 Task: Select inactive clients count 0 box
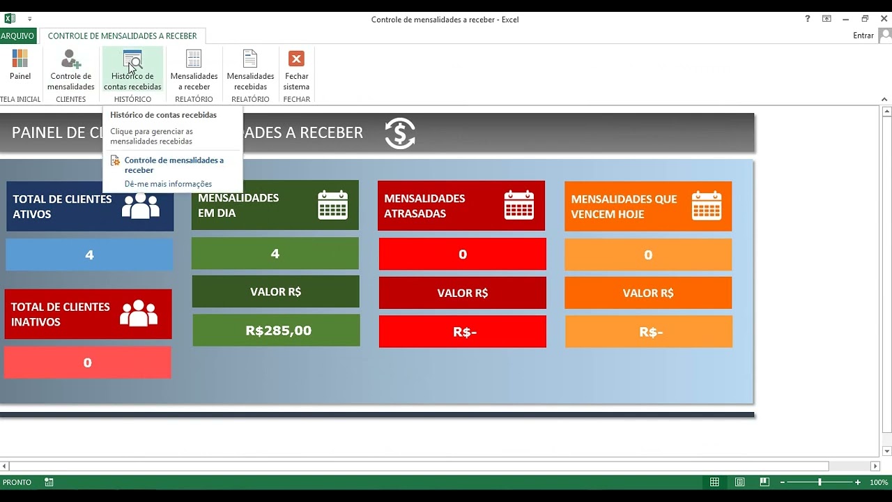(87, 363)
